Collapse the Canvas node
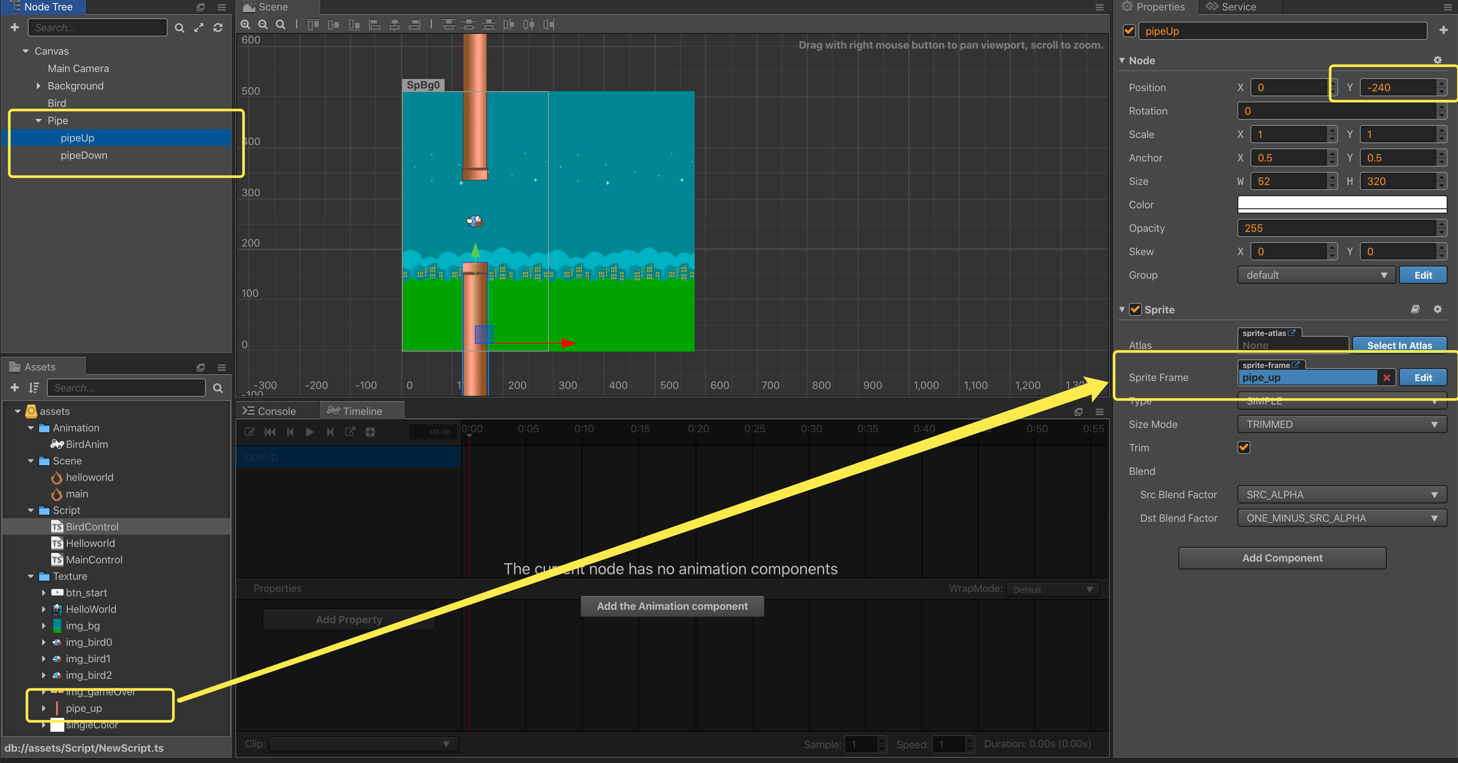 coord(26,51)
